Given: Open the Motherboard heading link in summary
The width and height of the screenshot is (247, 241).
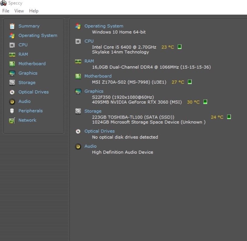Looking at the screenshot, I should coord(98,76).
